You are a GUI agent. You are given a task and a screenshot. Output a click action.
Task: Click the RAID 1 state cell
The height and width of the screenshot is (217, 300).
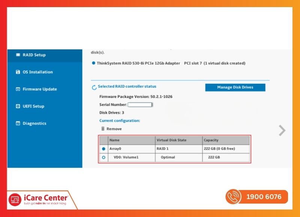[x=179, y=149]
